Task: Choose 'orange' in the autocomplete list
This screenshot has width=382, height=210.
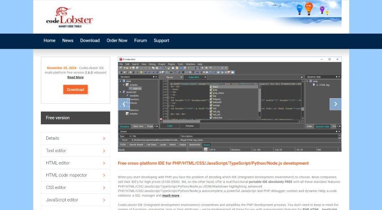Action: 215,105
